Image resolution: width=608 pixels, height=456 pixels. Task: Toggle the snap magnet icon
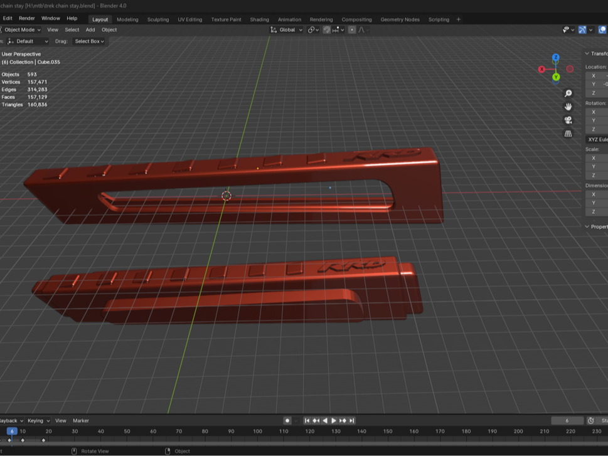click(x=327, y=30)
